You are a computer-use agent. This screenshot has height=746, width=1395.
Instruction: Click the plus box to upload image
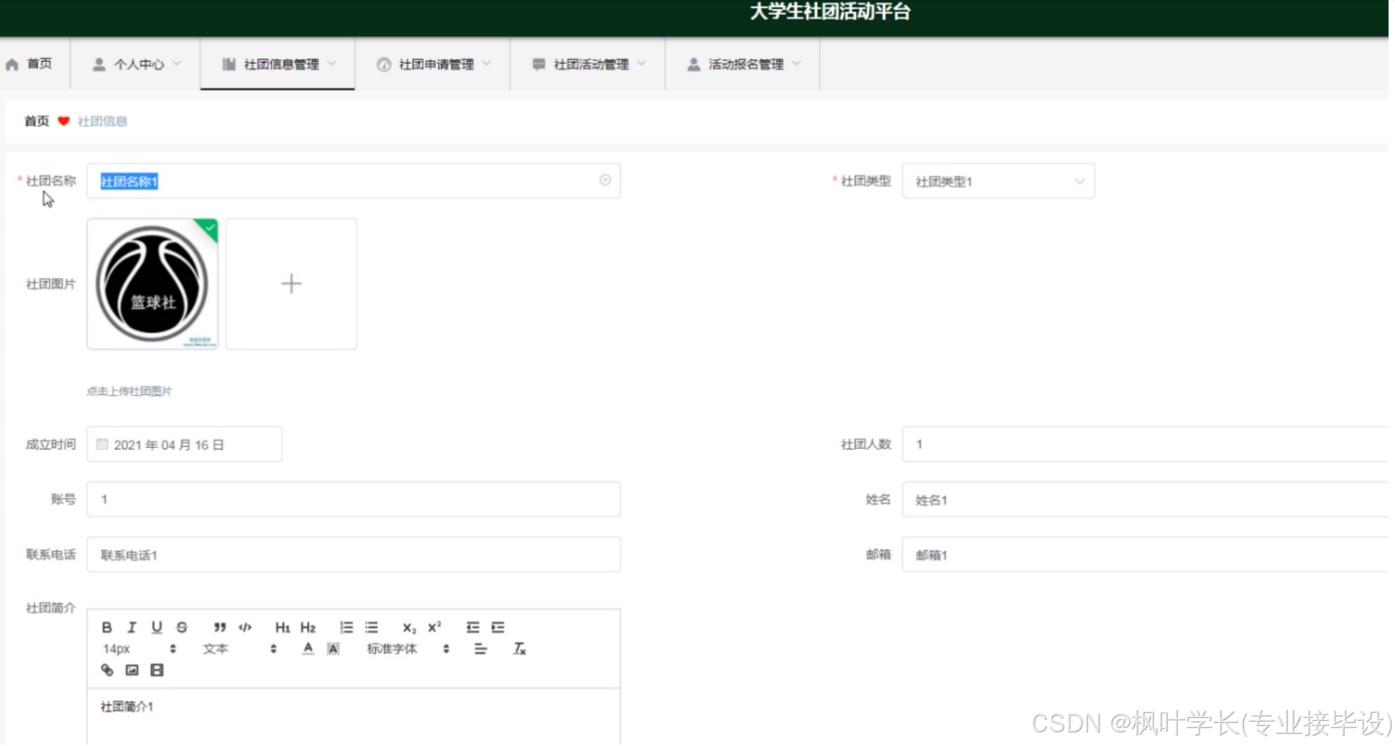click(291, 284)
